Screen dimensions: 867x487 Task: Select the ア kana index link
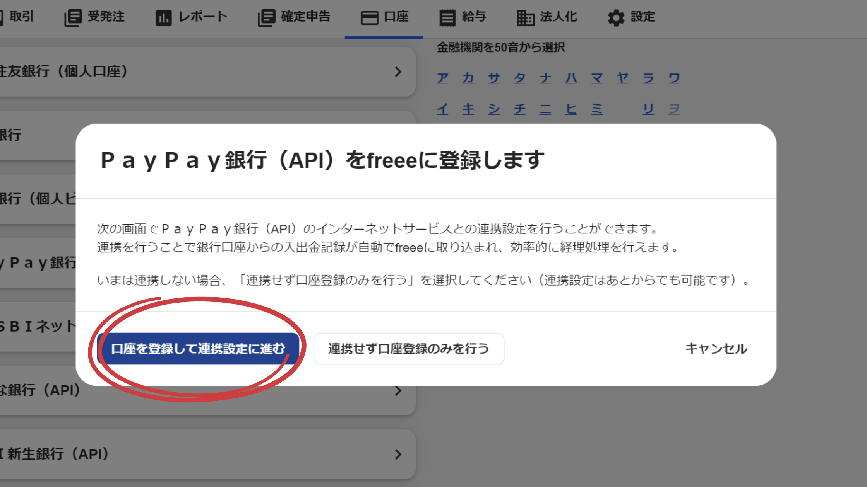pos(442,78)
